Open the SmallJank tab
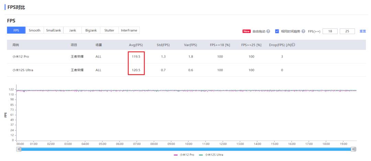 click(53, 30)
